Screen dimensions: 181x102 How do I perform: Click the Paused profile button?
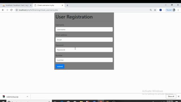click(171, 10)
